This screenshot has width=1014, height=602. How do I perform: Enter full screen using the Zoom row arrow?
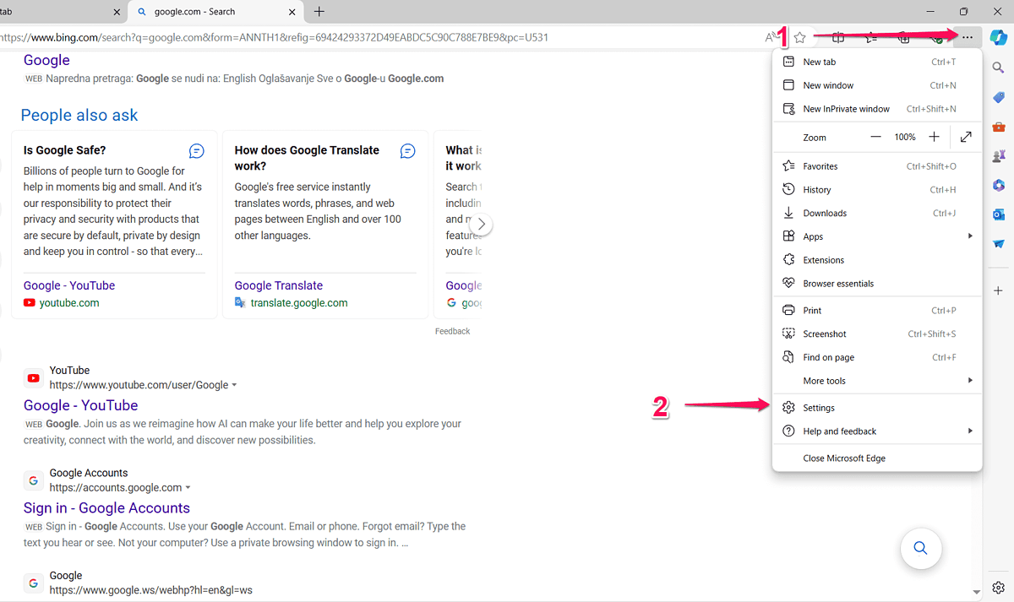966,137
